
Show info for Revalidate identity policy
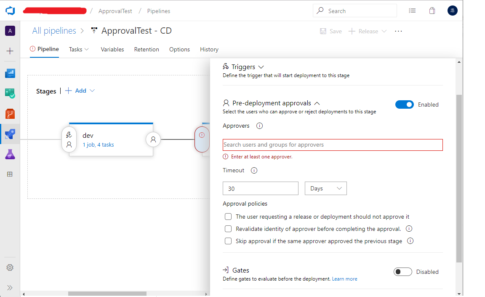409,229
